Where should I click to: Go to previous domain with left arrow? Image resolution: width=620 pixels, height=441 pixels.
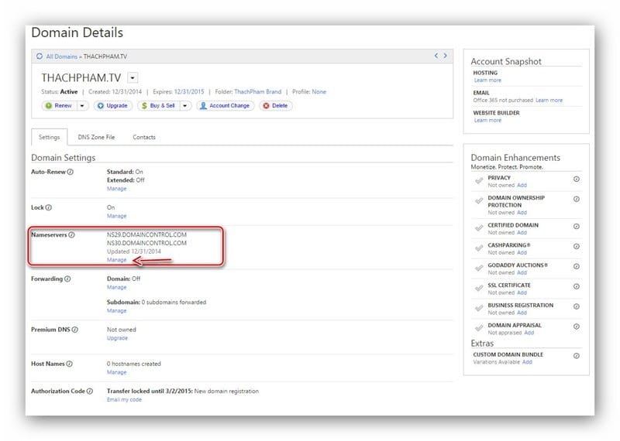(x=436, y=56)
